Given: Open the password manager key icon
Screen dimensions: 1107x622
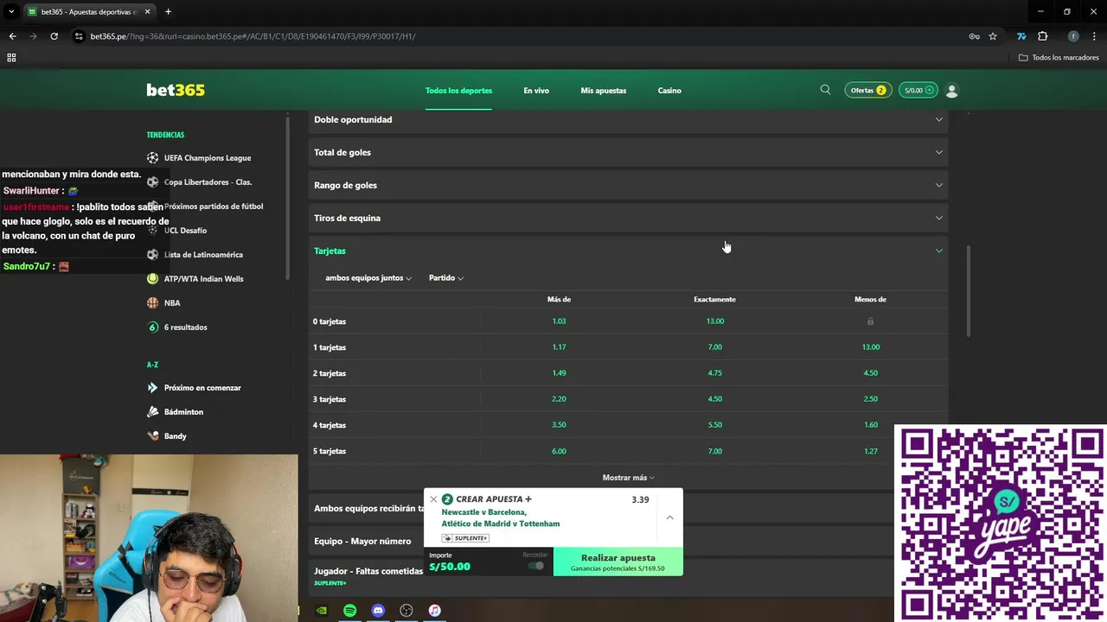Looking at the screenshot, I should coord(974,36).
